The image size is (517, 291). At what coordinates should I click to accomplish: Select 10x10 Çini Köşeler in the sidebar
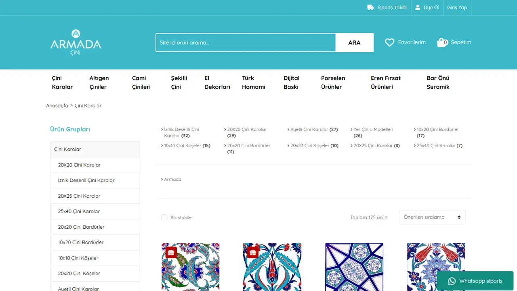click(95, 258)
